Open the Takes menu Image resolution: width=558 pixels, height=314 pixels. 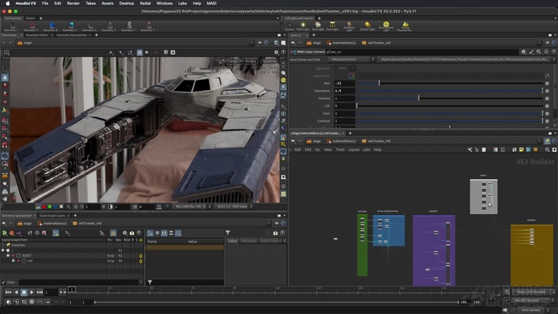click(91, 3)
